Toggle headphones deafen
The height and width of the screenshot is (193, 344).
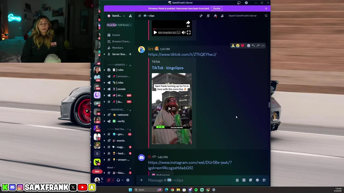tap(118, 180)
